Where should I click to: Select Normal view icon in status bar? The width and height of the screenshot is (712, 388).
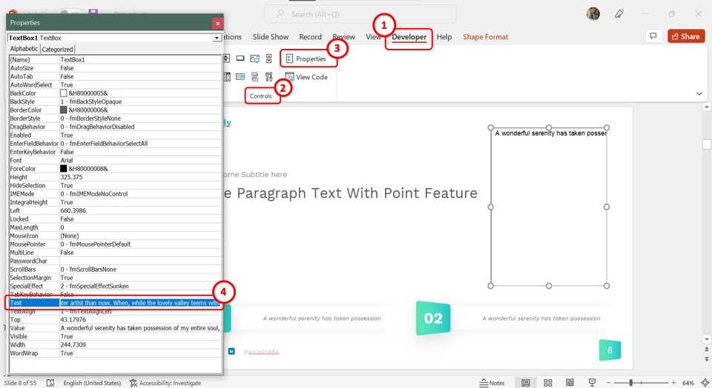coord(526,383)
